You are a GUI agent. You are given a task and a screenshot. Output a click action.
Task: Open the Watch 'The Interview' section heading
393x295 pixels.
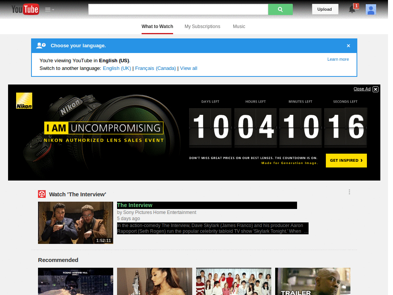pyautogui.click(x=78, y=194)
